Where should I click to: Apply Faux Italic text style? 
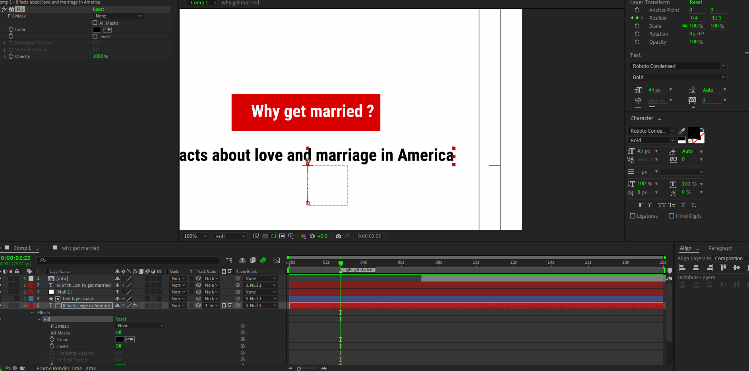(650, 205)
